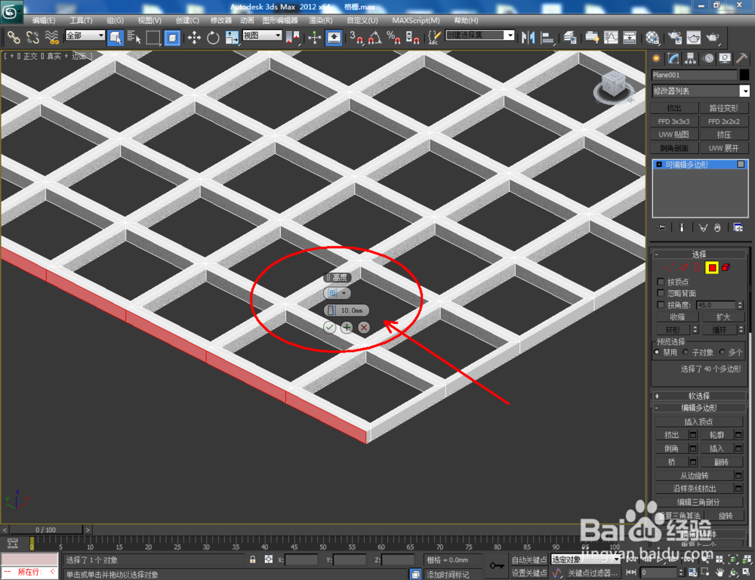This screenshot has width=755, height=580.
Task: Open the Material Editor icon
Action: pos(652,37)
